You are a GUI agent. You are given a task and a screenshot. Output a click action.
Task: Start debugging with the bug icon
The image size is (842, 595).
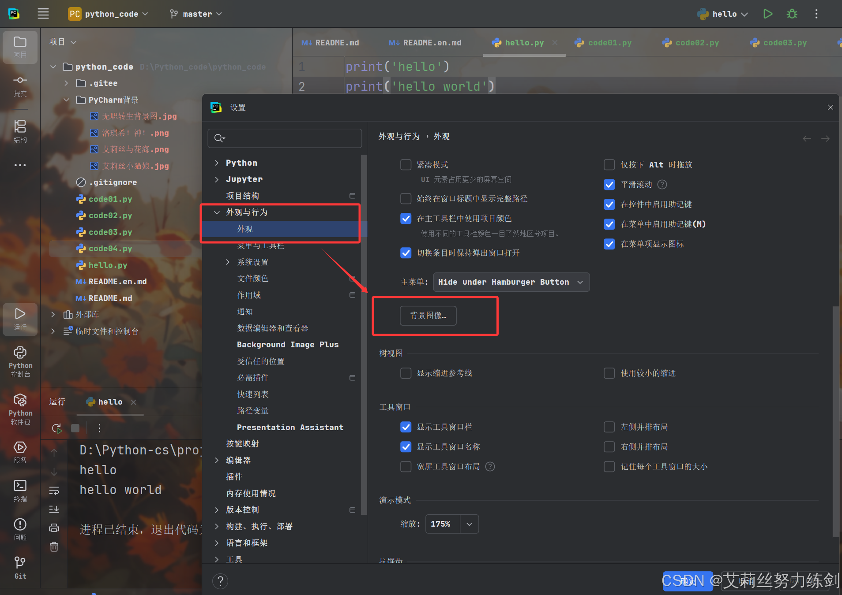coord(791,14)
